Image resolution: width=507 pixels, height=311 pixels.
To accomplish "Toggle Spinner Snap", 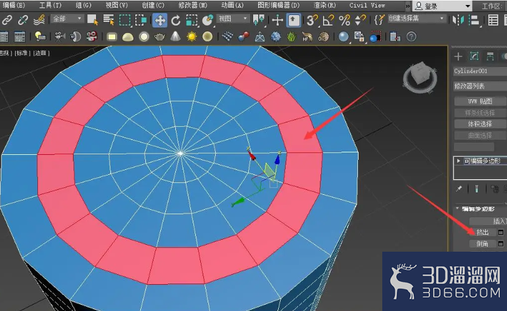I will click(x=360, y=20).
